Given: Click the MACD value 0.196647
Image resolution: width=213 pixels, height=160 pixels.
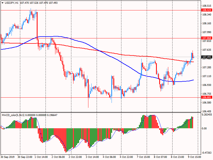Looking at the screenshot, I should pyautogui.click(x=52, y=115).
